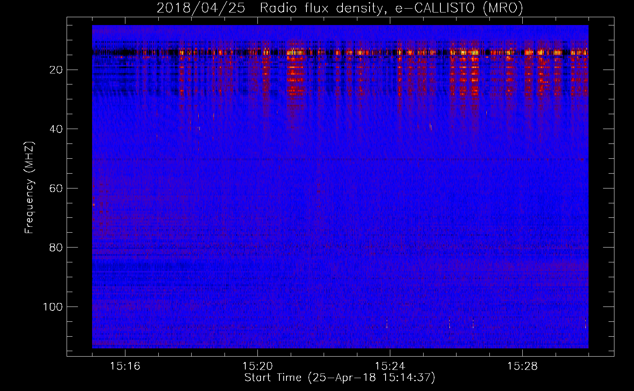634x391 pixels.
Task: Click the 15:24 time tick label
Action: [390, 366]
